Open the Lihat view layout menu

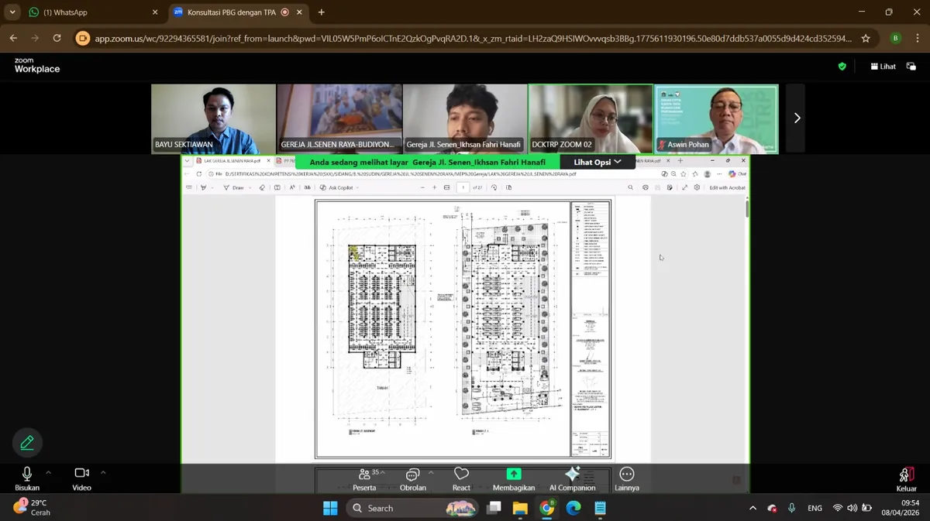(x=883, y=67)
